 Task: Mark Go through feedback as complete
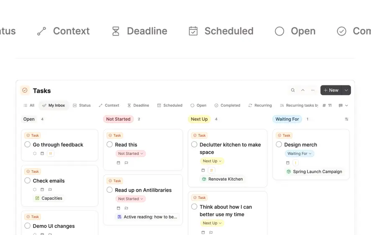pos(28,144)
